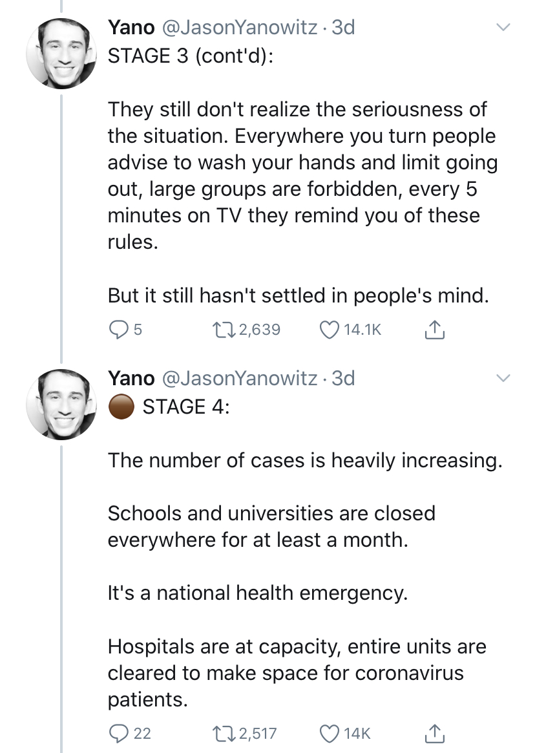Open options chevron on STAGE 4 tweet
This screenshot has height=753, width=535.
503,377
